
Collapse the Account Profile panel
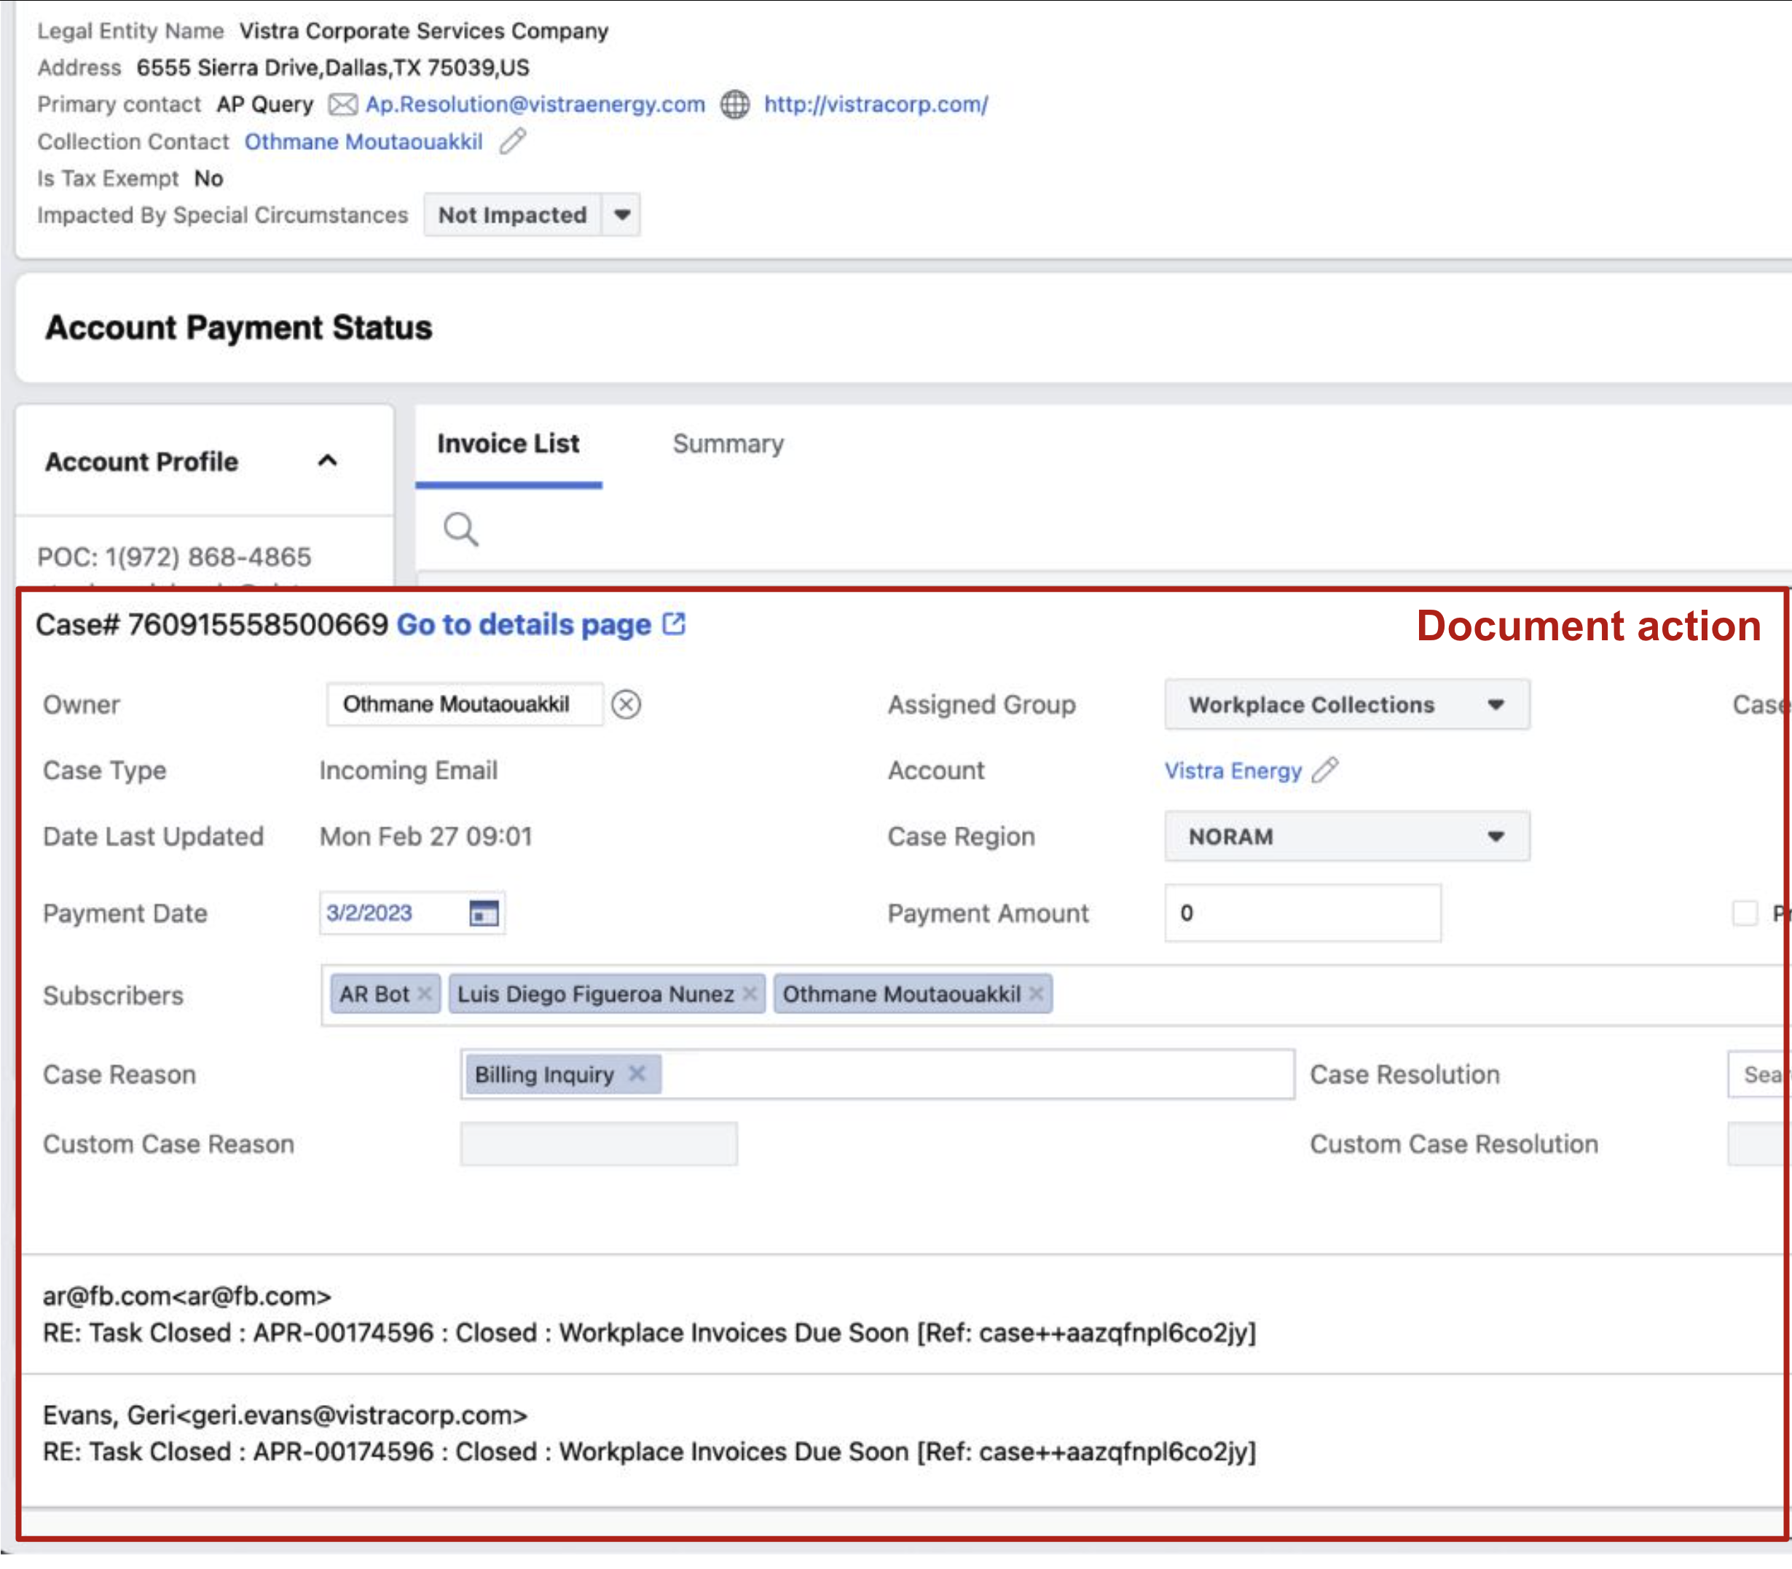click(329, 460)
